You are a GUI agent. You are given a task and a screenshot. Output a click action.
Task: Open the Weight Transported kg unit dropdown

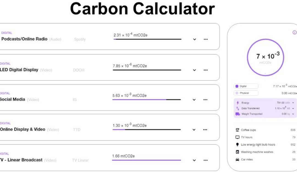click(x=293, y=114)
